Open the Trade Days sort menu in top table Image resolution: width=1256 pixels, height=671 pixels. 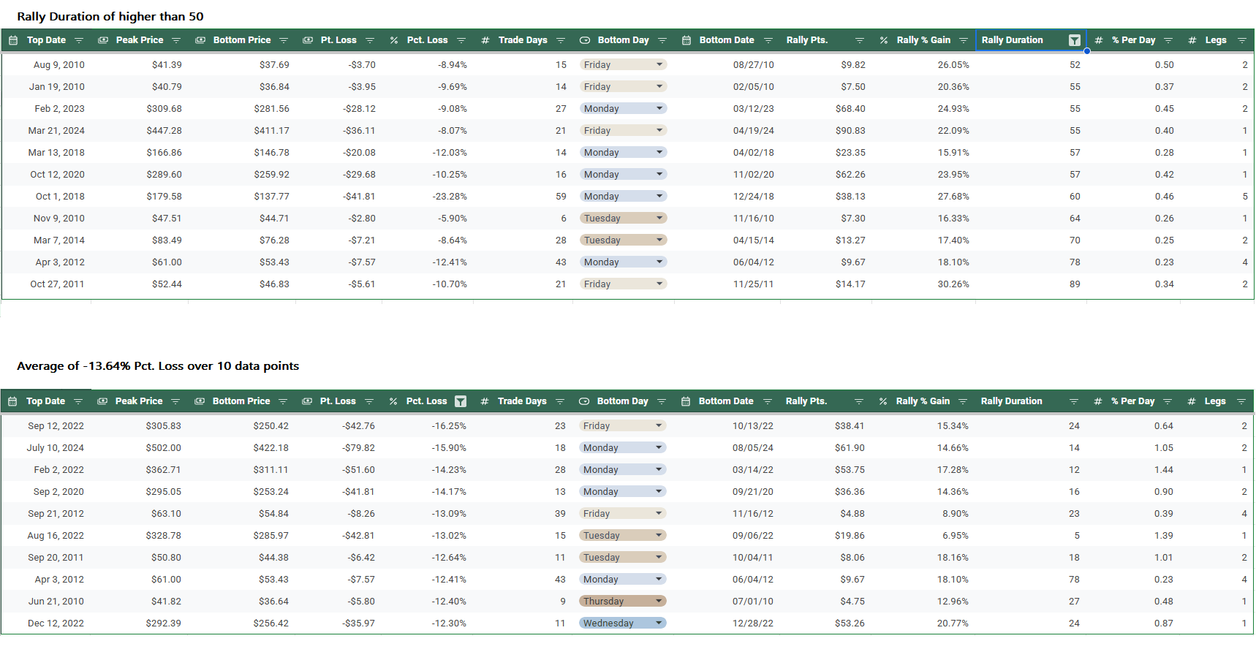pyautogui.click(x=561, y=40)
